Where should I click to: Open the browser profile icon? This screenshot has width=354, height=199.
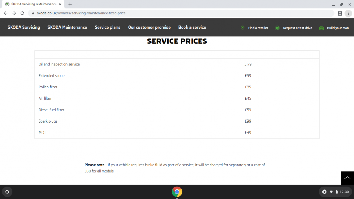340,13
